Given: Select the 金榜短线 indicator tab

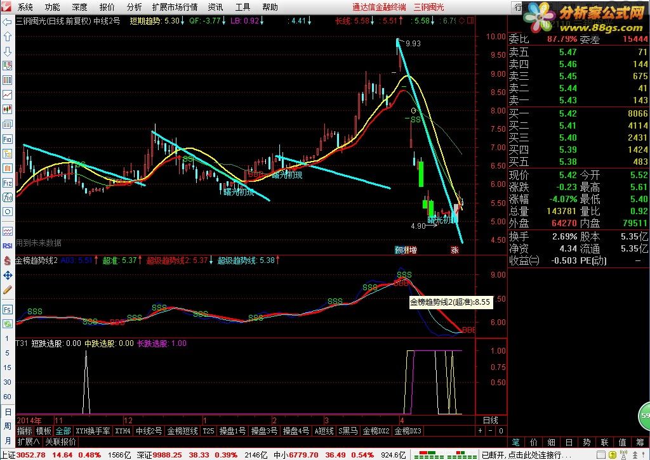Looking at the screenshot, I should pos(182,431).
